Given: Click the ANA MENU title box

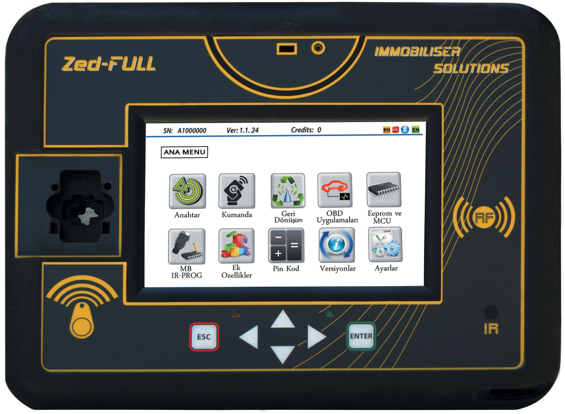Looking at the screenshot, I should tap(184, 152).
